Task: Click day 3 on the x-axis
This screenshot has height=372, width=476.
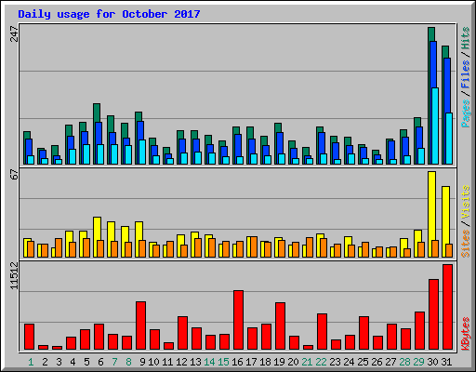Action: point(59,362)
